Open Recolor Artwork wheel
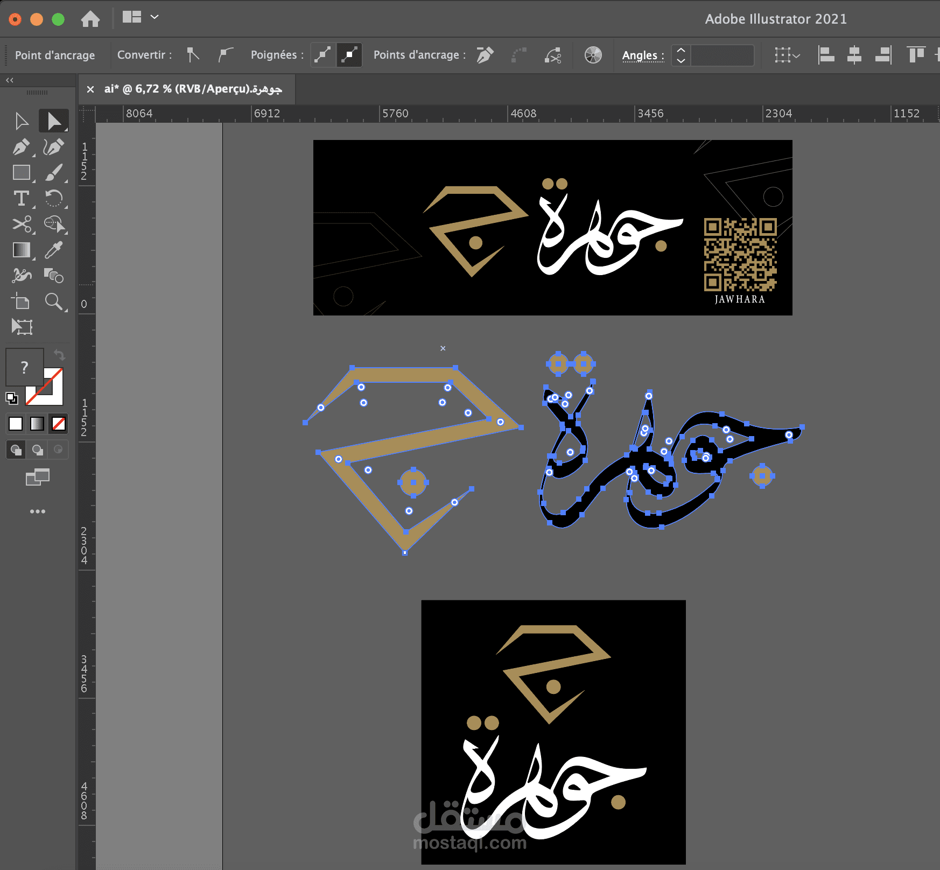The height and width of the screenshot is (870, 940). 593,55
